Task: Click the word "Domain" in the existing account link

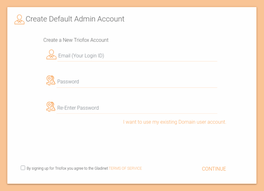Action: pyautogui.click(x=185, y=122)
